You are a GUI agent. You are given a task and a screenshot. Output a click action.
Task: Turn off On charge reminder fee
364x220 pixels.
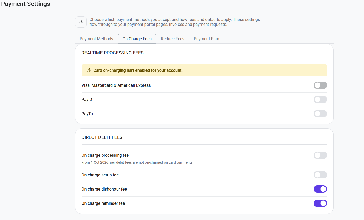[x=320, y=203]
